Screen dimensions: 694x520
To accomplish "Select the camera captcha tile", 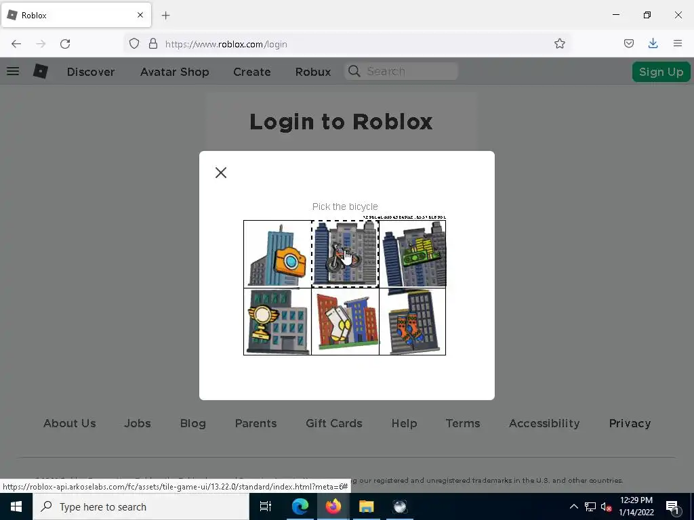I will click(277, 255).
